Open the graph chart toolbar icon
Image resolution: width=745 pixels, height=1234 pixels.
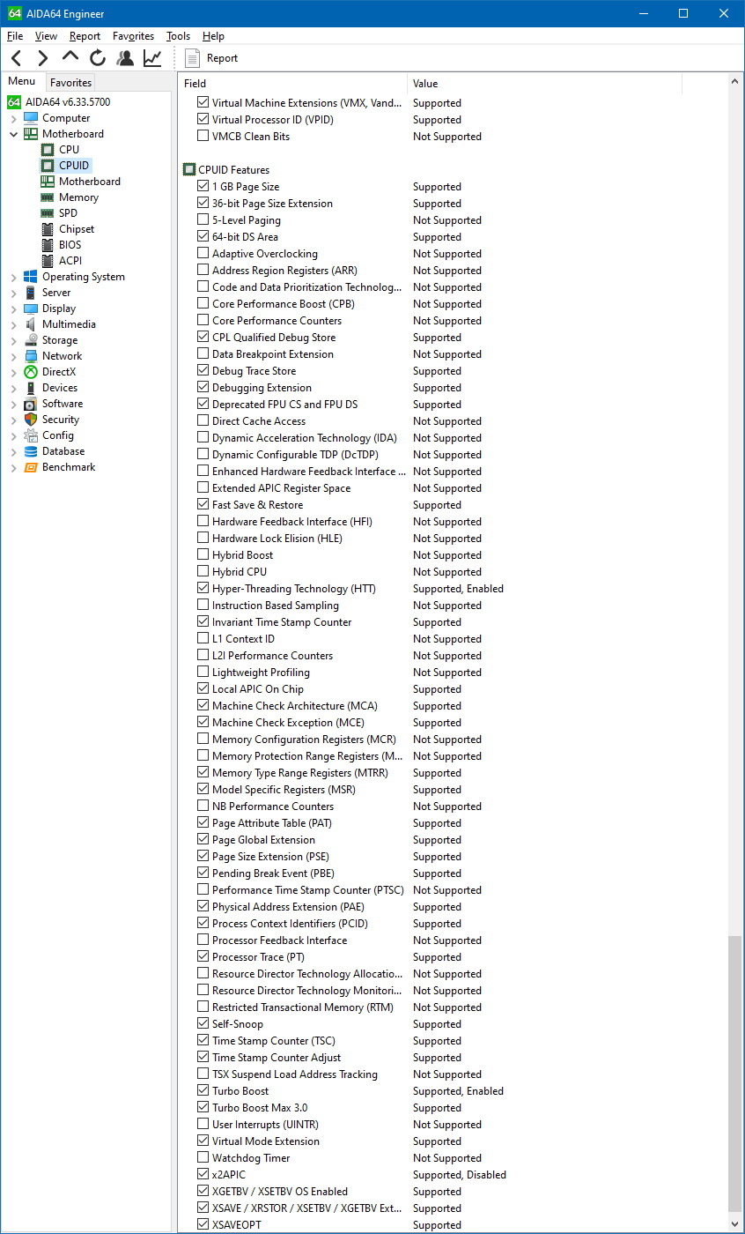click(x=152, y=58)
